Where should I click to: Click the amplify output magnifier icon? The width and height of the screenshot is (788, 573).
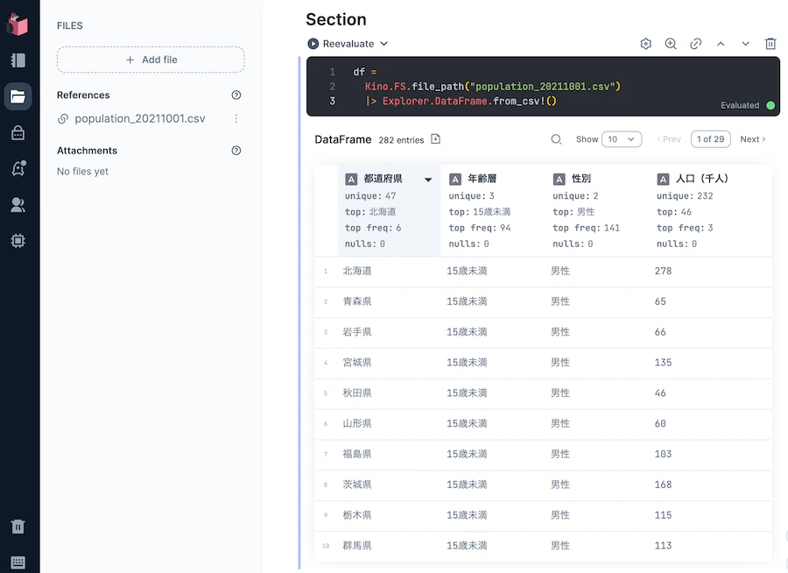click(x=671, y=44)
